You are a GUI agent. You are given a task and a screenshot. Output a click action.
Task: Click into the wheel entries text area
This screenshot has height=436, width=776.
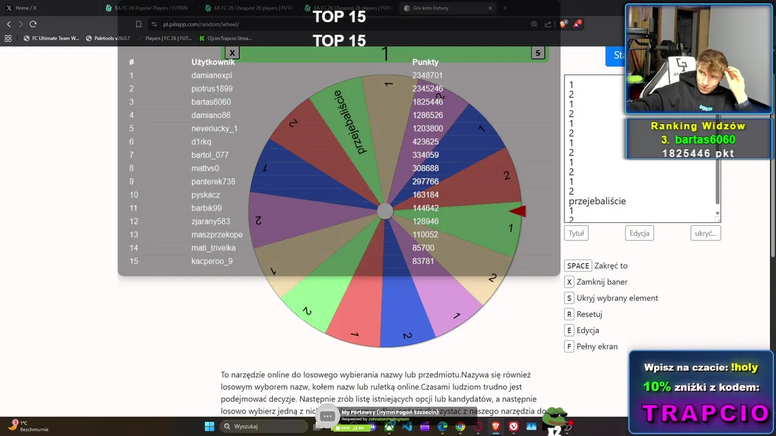(x=642, y=148)
